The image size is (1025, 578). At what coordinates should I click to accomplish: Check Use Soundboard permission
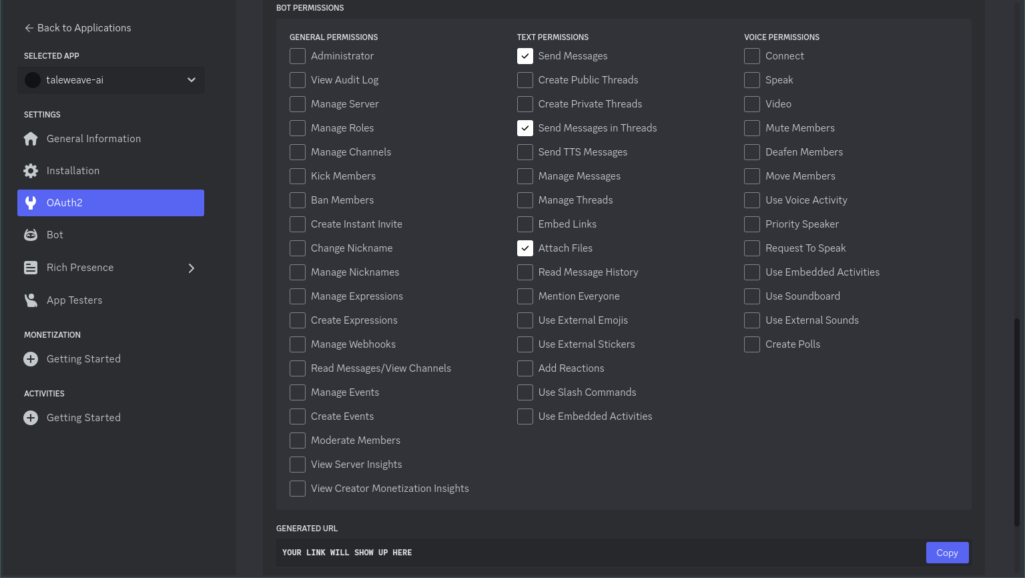click(752, 296)
